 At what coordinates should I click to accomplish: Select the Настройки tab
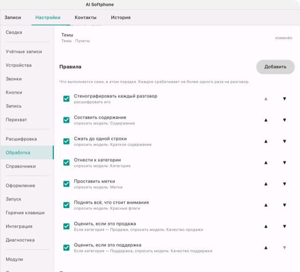point(48,17)
